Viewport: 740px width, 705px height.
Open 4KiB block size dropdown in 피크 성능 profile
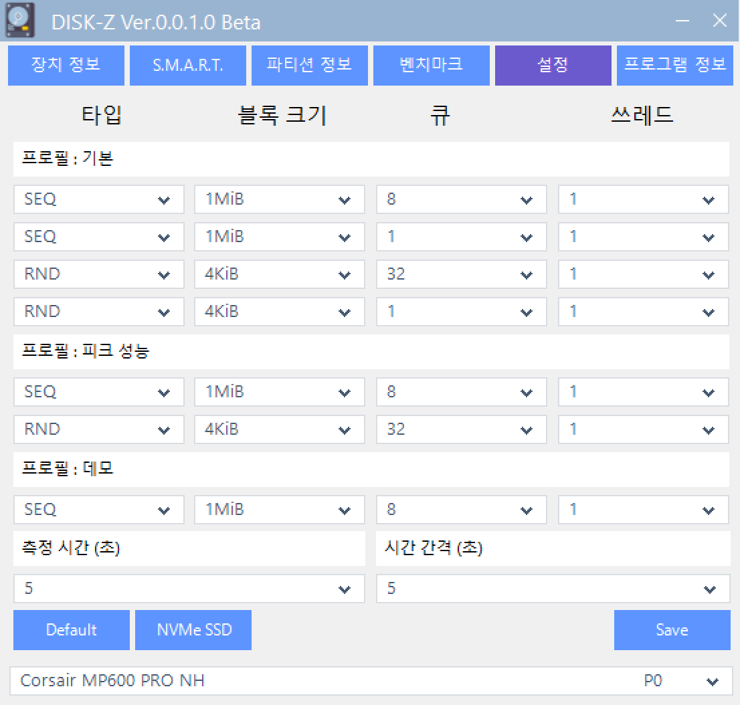(280, 429)
